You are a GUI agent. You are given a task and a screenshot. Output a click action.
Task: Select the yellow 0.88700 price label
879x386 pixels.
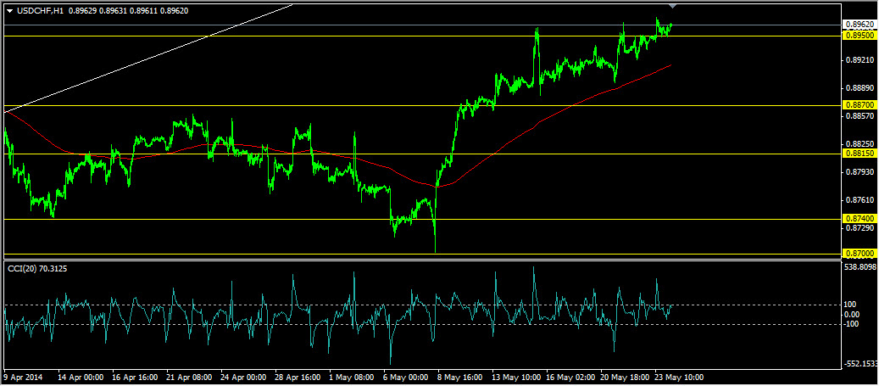click(x=859, y=105)
